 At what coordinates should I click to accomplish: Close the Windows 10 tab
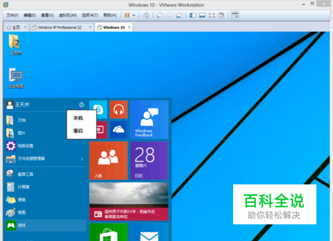(129, 27)
